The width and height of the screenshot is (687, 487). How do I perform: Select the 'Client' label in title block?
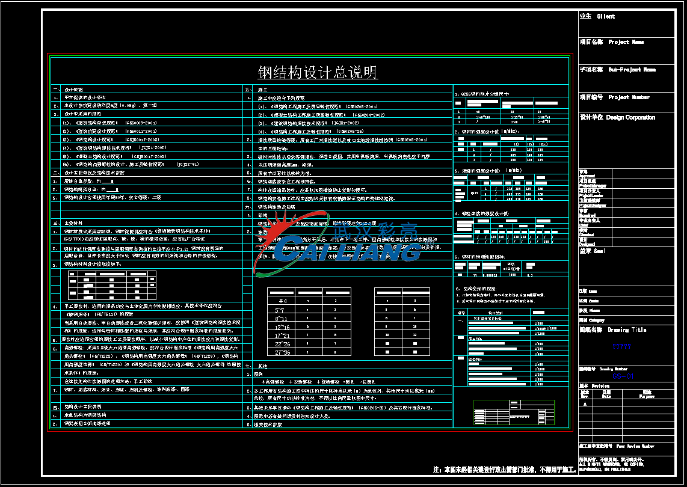pyautogui.click(x=606, y=17)
